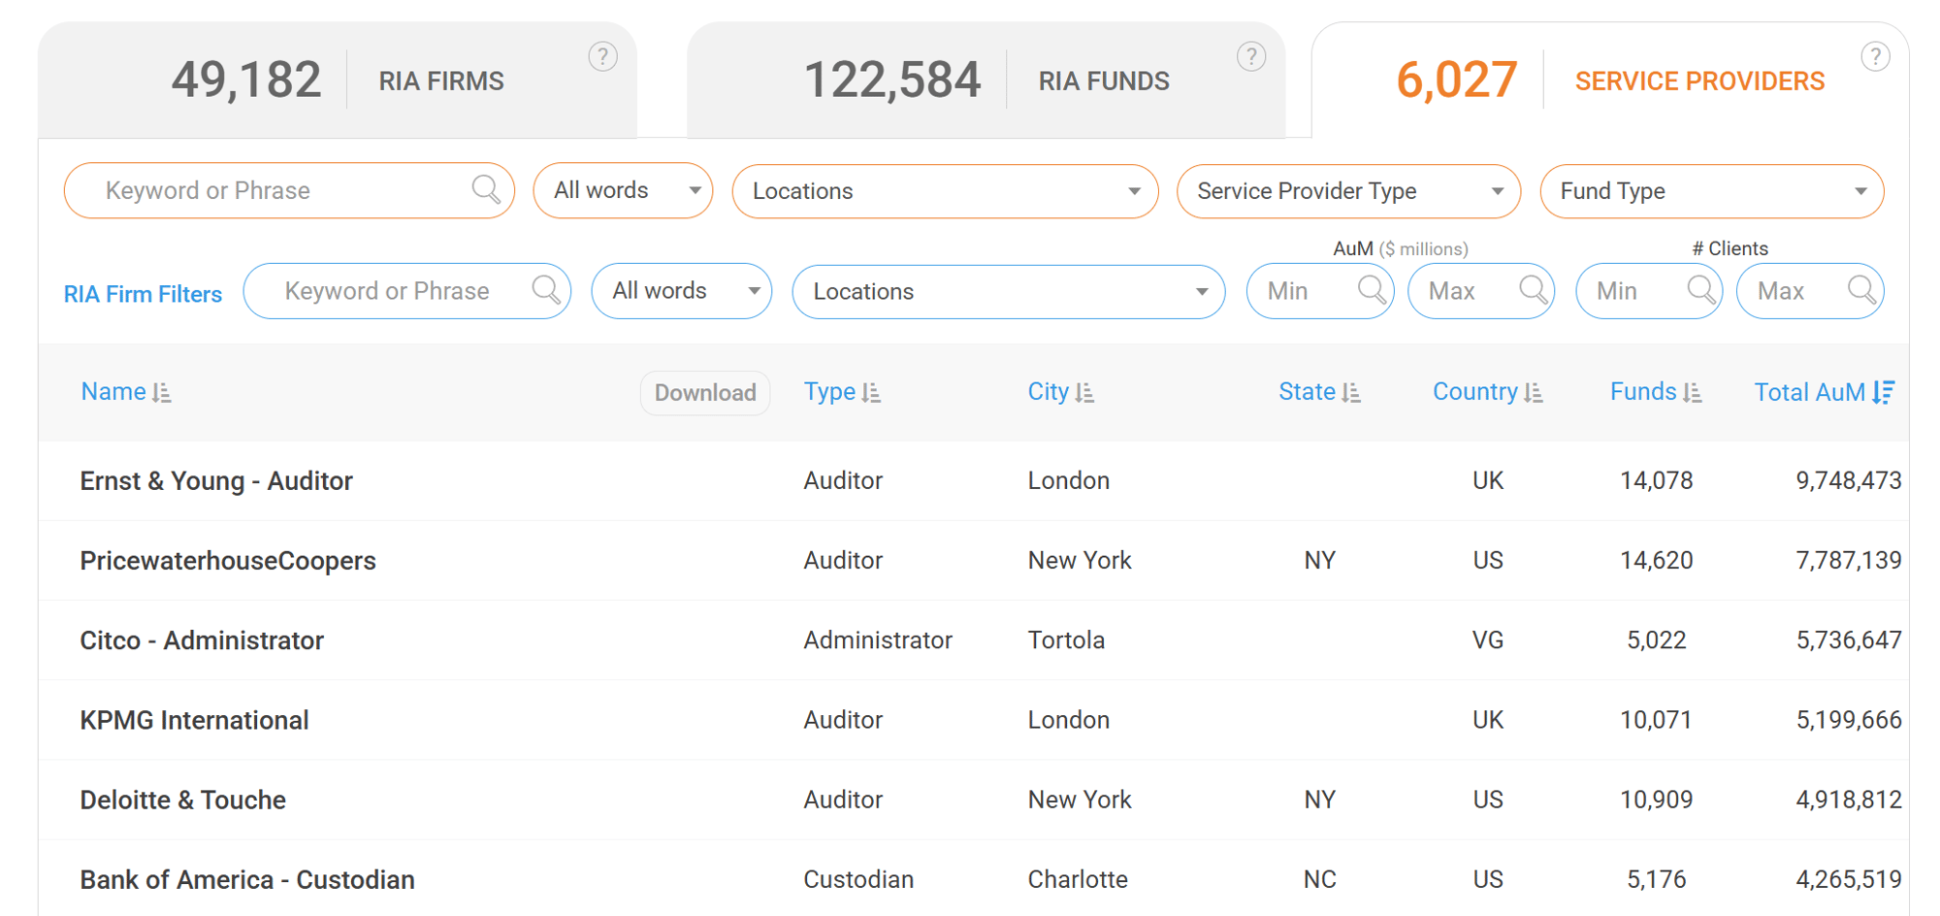This screenshot has height=916, width=1940.
Task: Click search icon in top keyword field
Action: [486, 189]
